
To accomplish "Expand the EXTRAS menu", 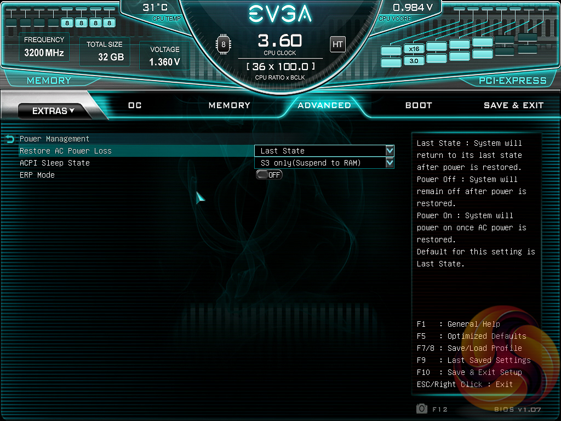I will tap(53, 111).
